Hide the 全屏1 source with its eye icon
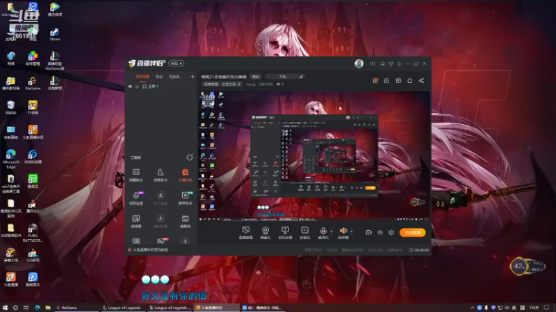This screenshot has height=312, width=556. (130, 86)
